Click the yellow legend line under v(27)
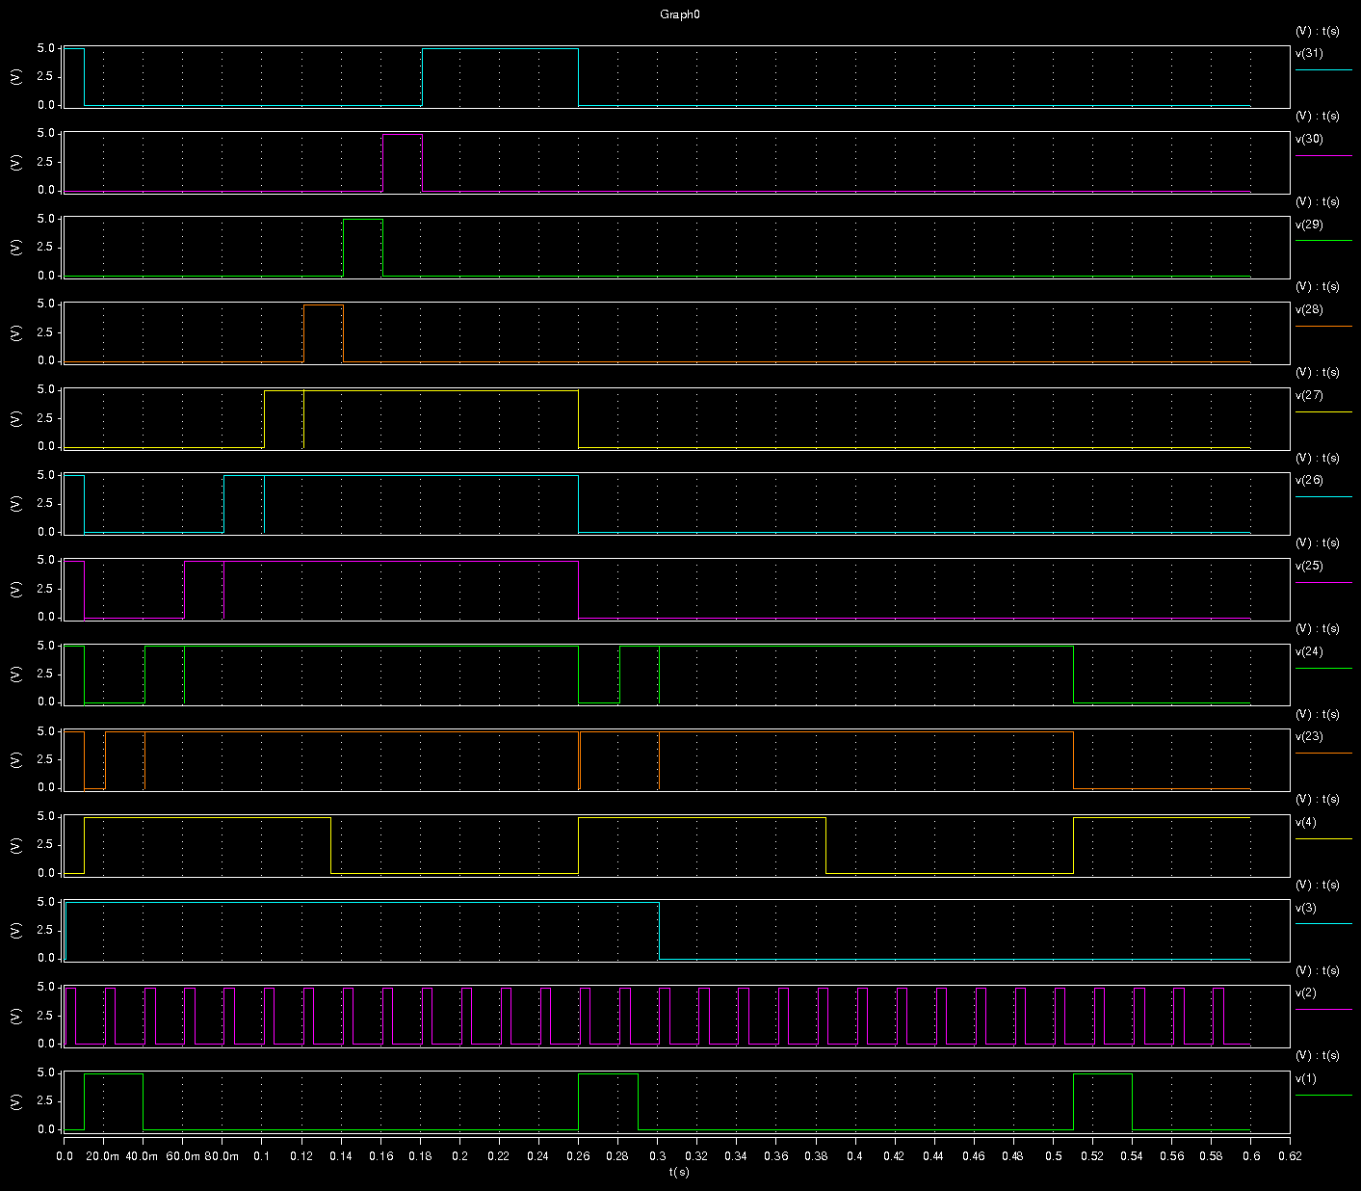The width and height of the screenshot is (1361, 1191). [x=1323, y=412]
